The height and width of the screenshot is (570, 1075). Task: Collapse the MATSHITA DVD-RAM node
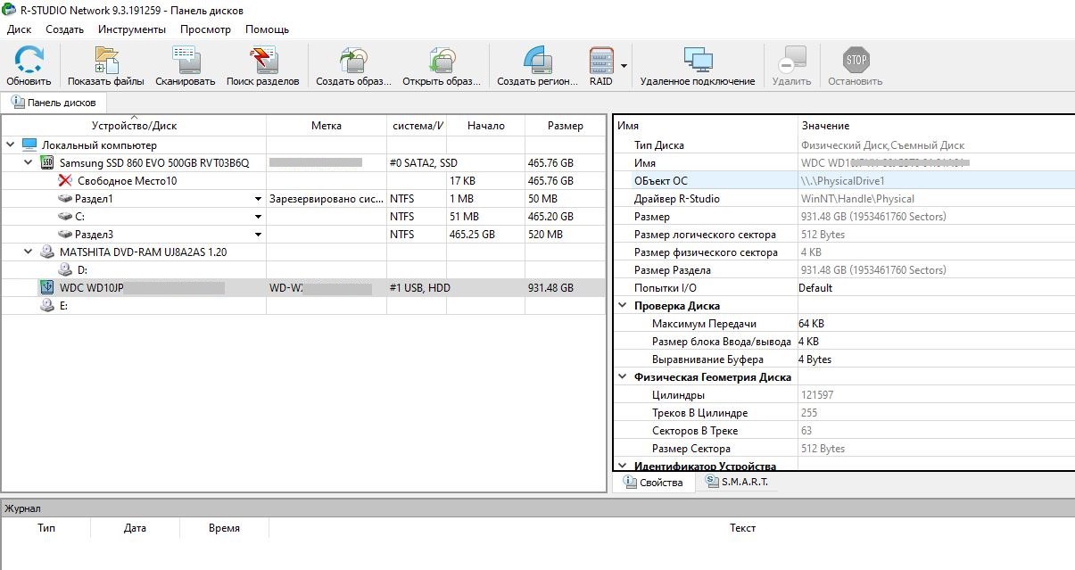pyautogui.click(x=28, y=252)
